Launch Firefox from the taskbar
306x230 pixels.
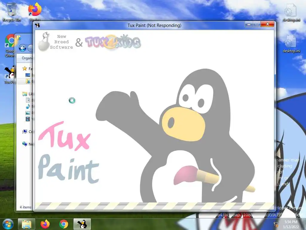(45, 224)
